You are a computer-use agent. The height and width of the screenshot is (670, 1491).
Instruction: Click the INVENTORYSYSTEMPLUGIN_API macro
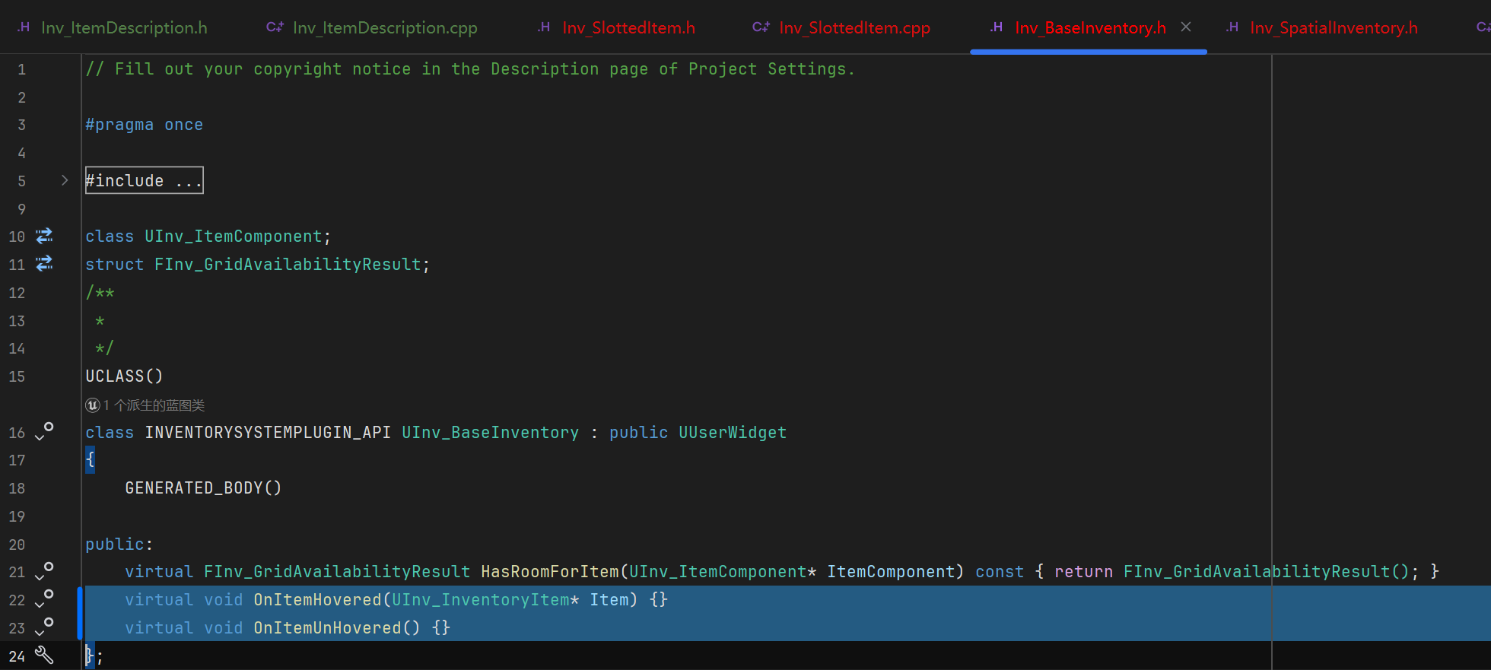point(268,432)
